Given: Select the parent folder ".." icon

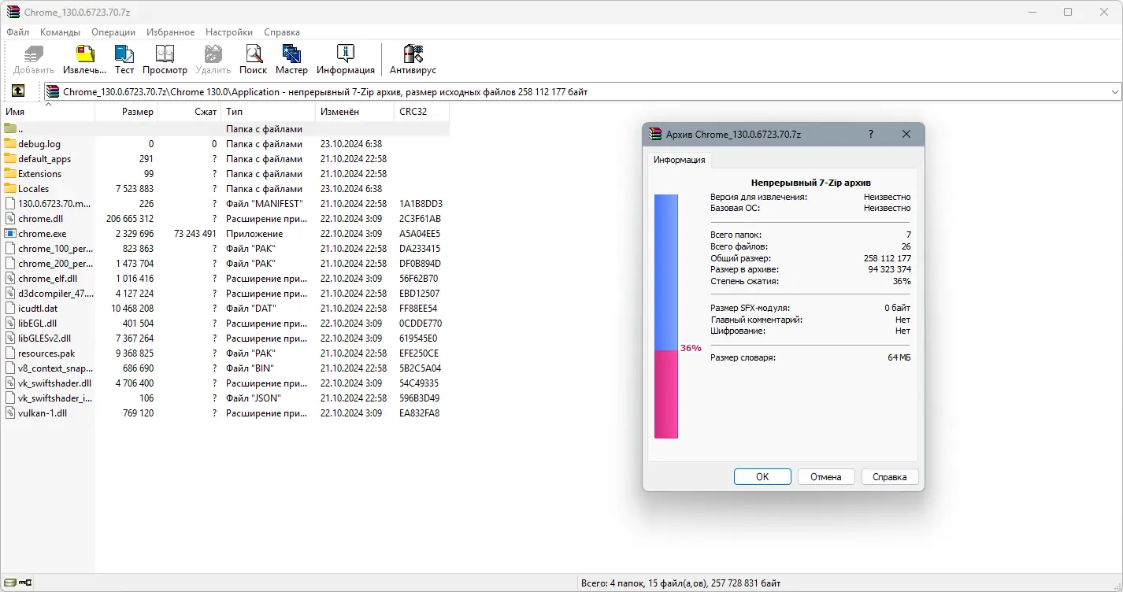Looking at the screenshot, I should [10, 128].
